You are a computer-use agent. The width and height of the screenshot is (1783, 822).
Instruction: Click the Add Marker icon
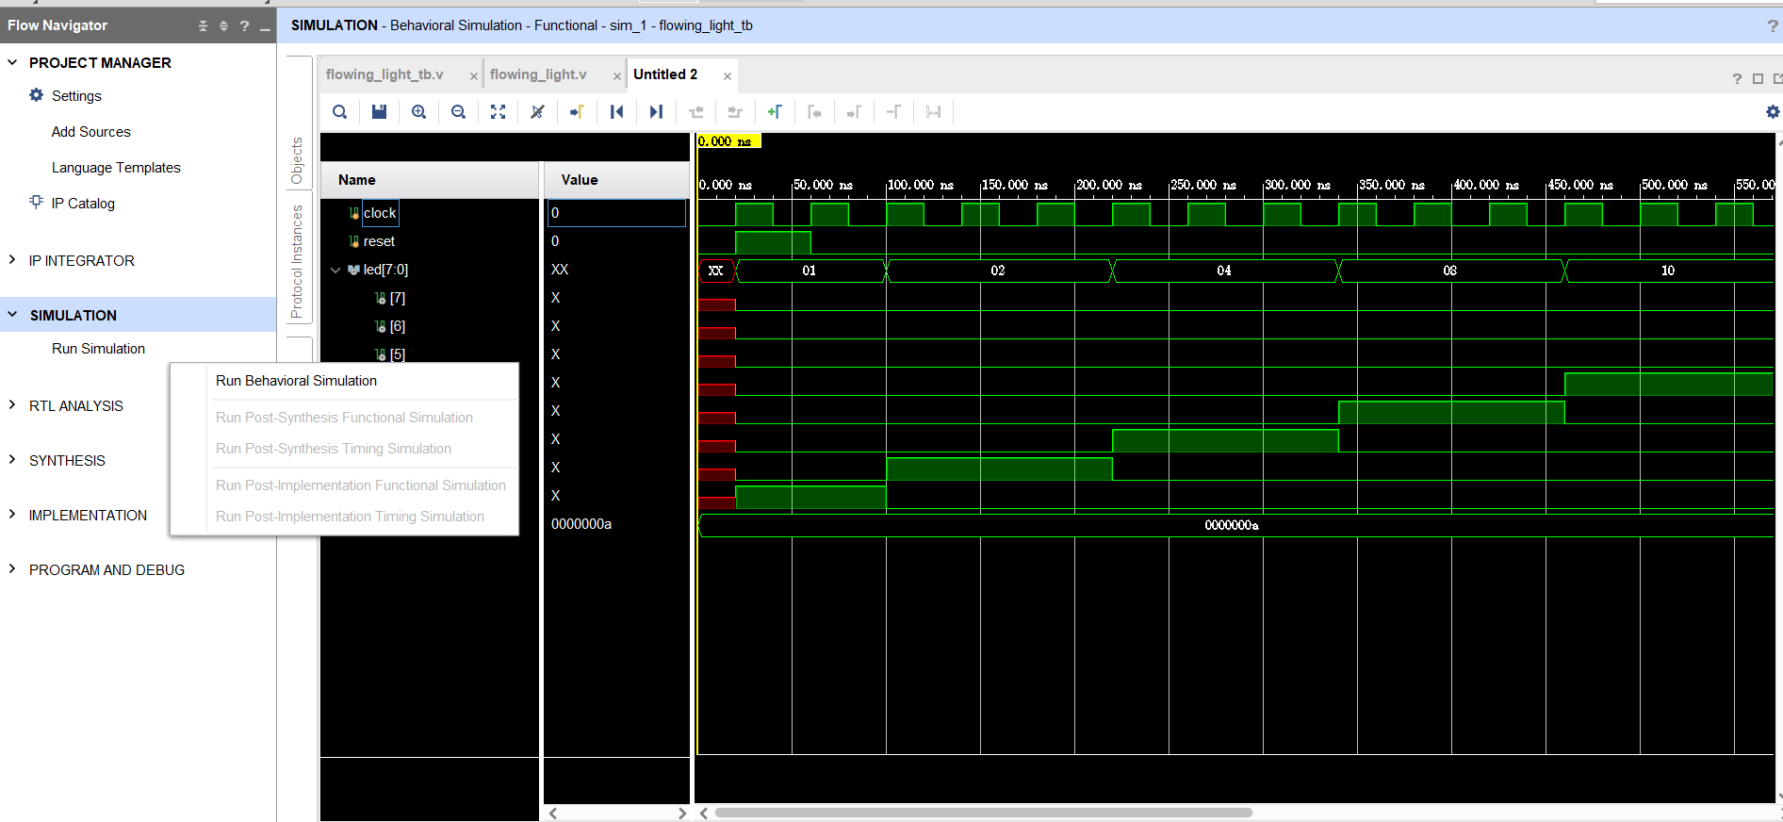[x=775, y=112]
